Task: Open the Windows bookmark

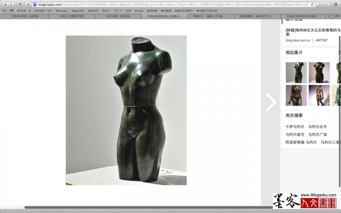Action: pyautogui.click(x=61, y=11)
